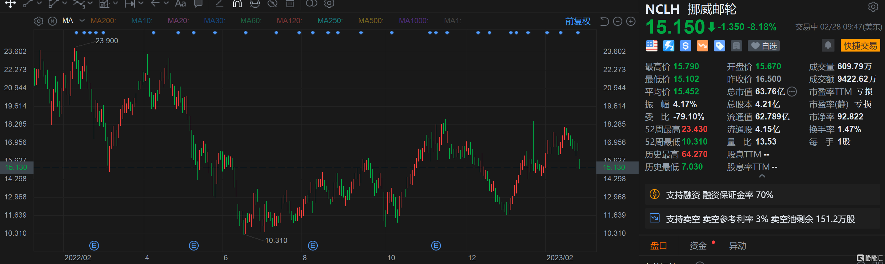885x264 pixels.
Task: Select the Aa text annotation tool
Action: (181, 4)
